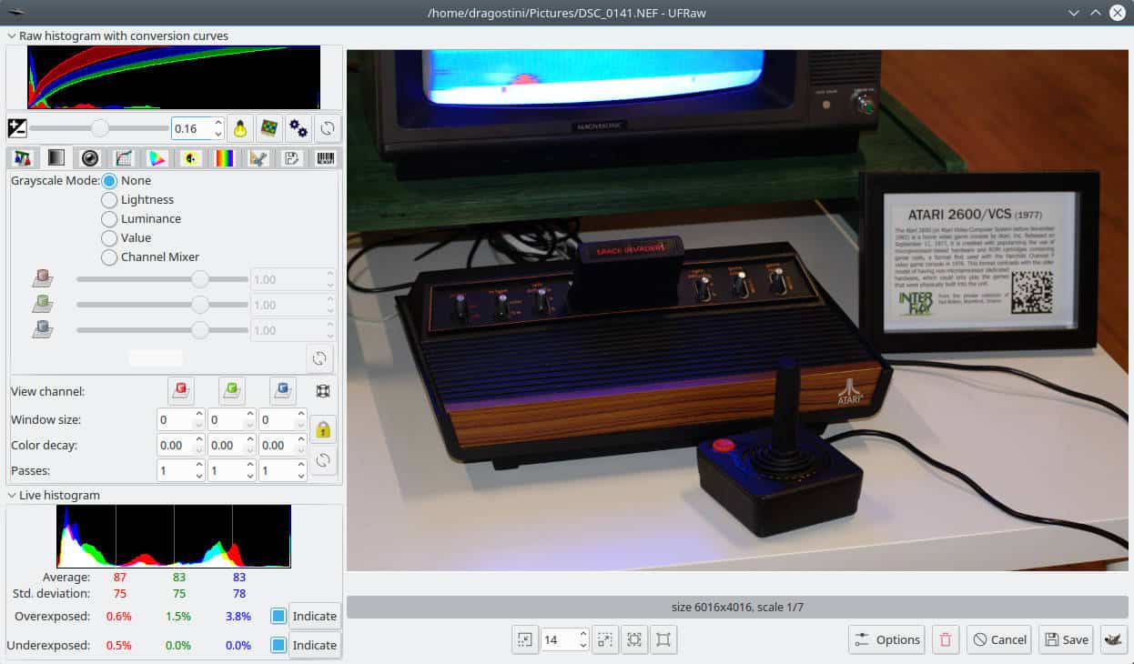
Task: Click the zoom in button
Action: tap(605, 639)
